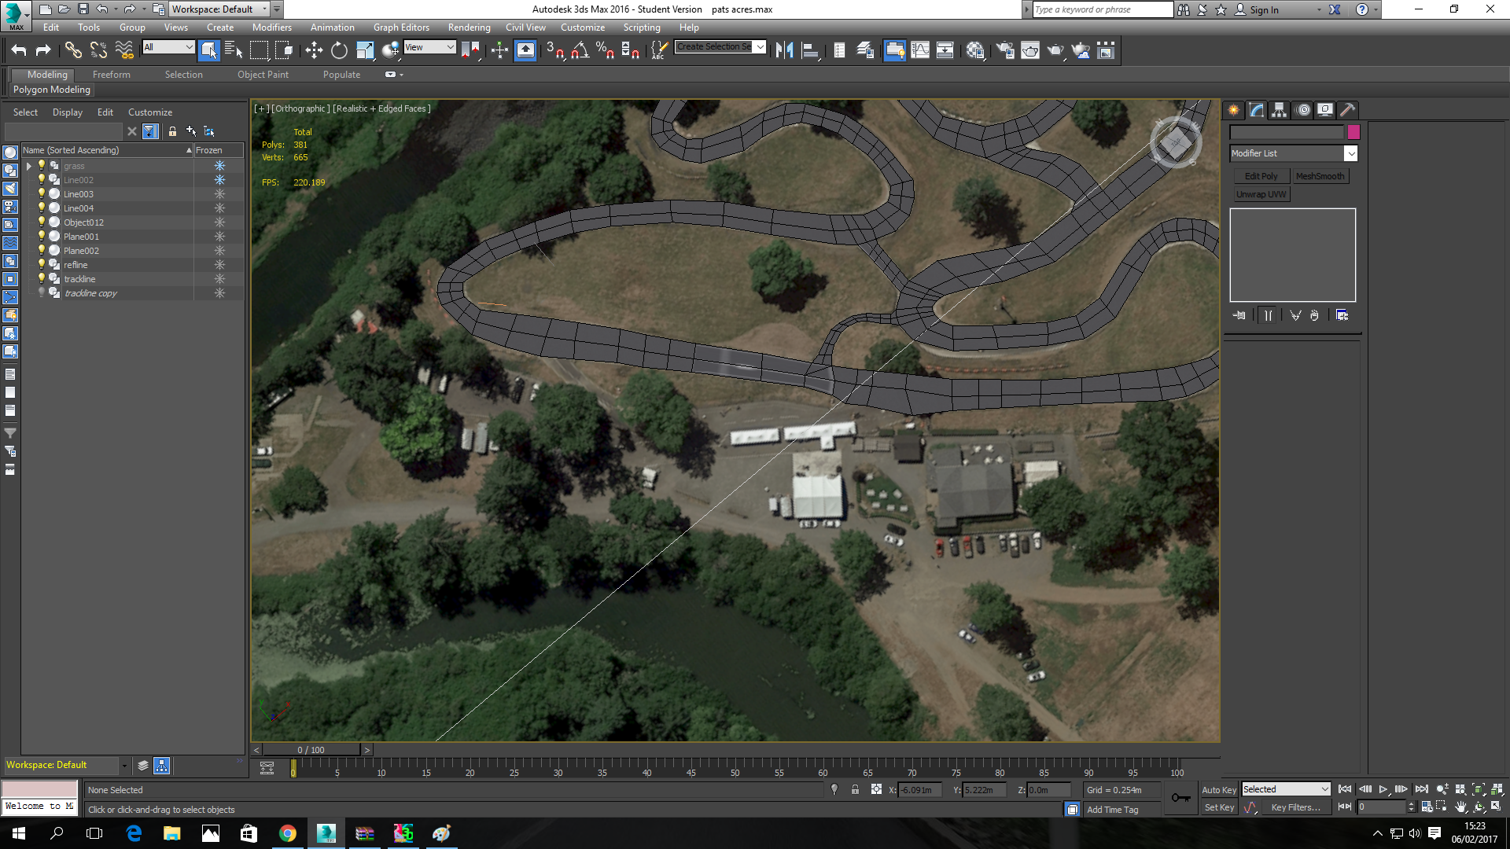Open the Render Setup teapot icon
Screen dimensions: 1510x849
click(1005, 50)
